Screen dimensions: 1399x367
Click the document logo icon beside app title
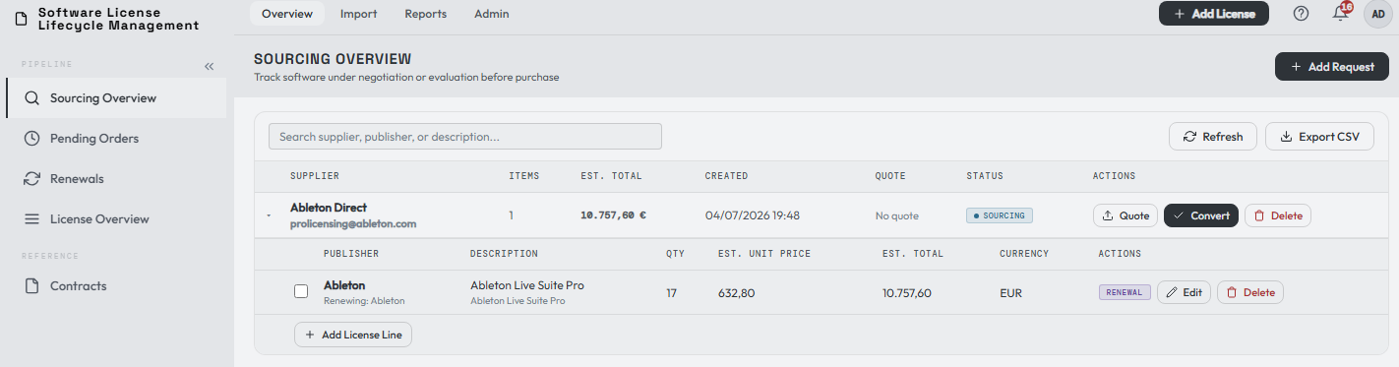tap(21, 19)
